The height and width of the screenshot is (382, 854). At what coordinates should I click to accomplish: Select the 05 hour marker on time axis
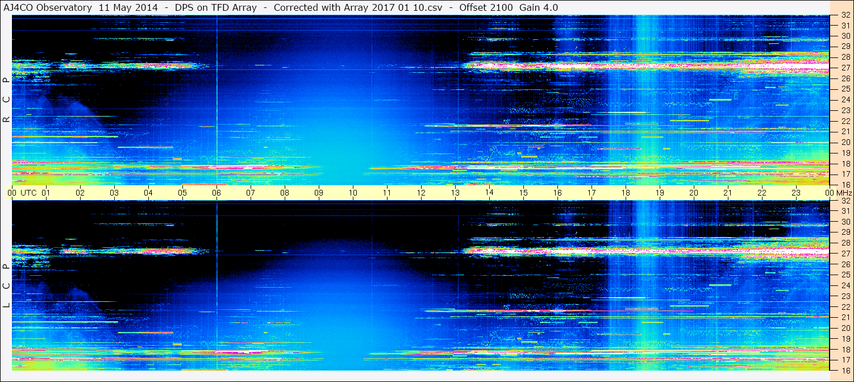182,193
